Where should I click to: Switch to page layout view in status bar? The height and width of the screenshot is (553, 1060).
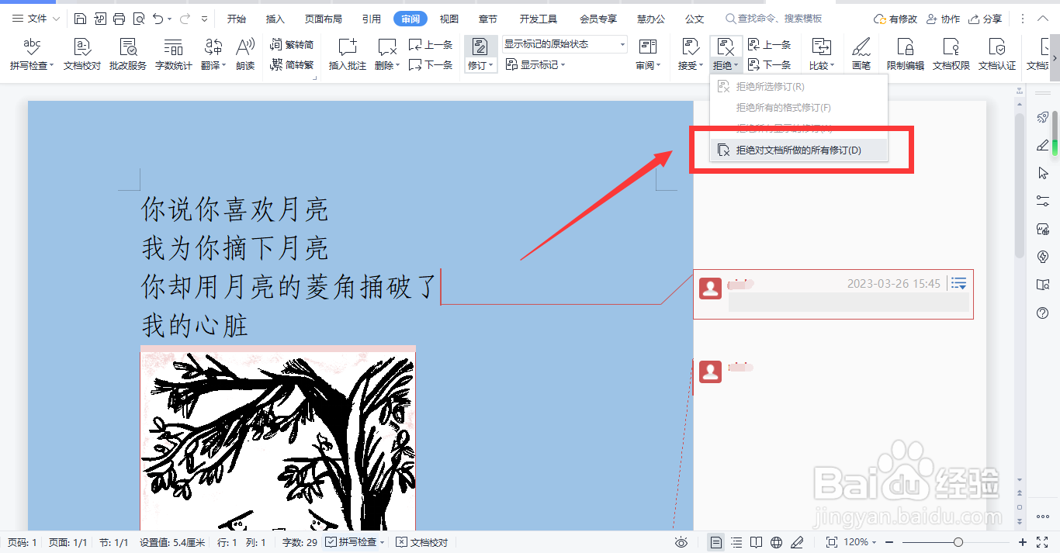coord(716,542)
